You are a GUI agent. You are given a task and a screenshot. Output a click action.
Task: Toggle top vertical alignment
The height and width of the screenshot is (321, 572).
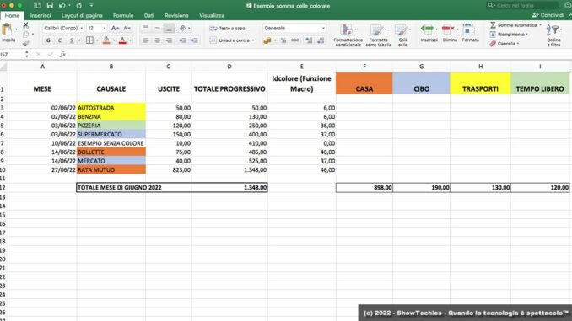click(146, 28)
